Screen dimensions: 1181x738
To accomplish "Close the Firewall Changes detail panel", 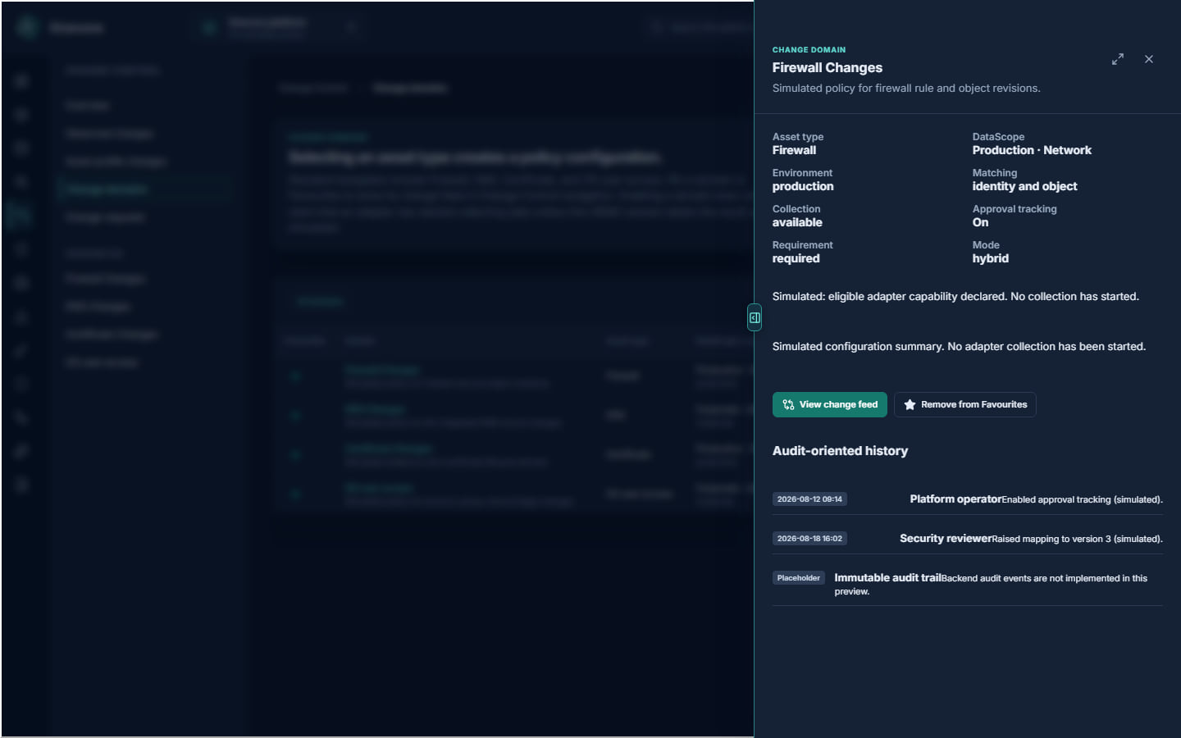I will (1149, 59).
